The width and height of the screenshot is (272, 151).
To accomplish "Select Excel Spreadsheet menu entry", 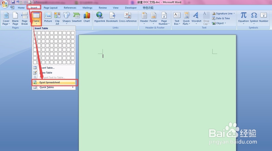I will point(54,83).
